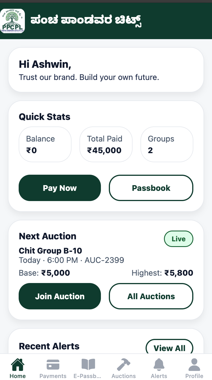212x380 pixels.
Task: Tap the Chit Group B-10 auction title
Action: click(50, 251)
